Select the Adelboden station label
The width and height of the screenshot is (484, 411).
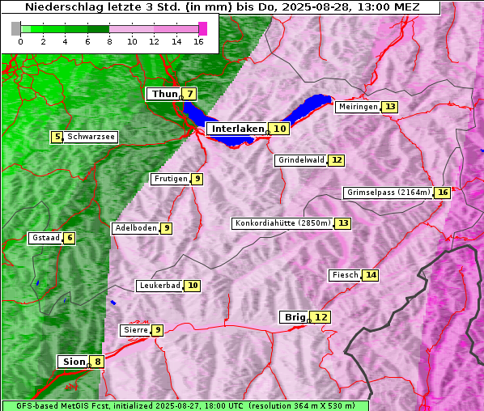pos(136,228)
